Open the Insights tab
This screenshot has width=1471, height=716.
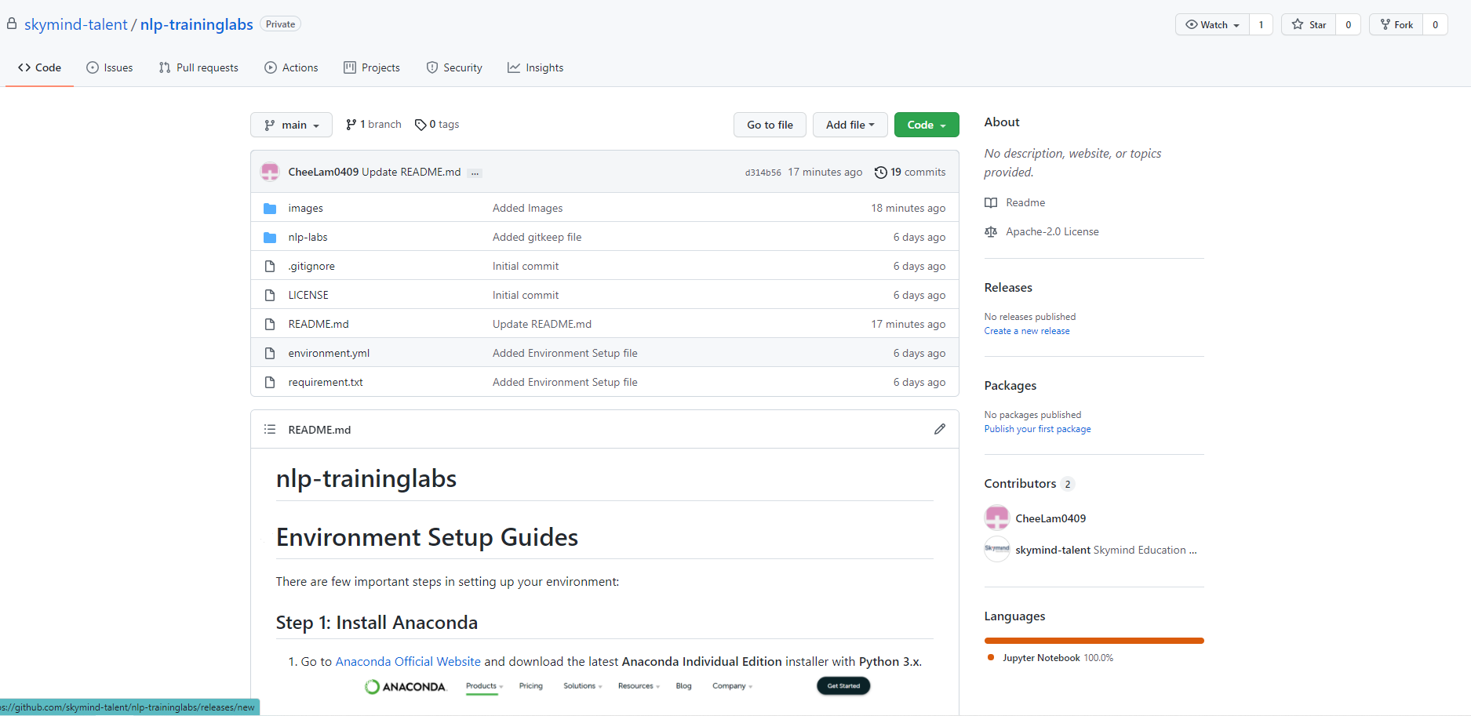pos(536,67)
